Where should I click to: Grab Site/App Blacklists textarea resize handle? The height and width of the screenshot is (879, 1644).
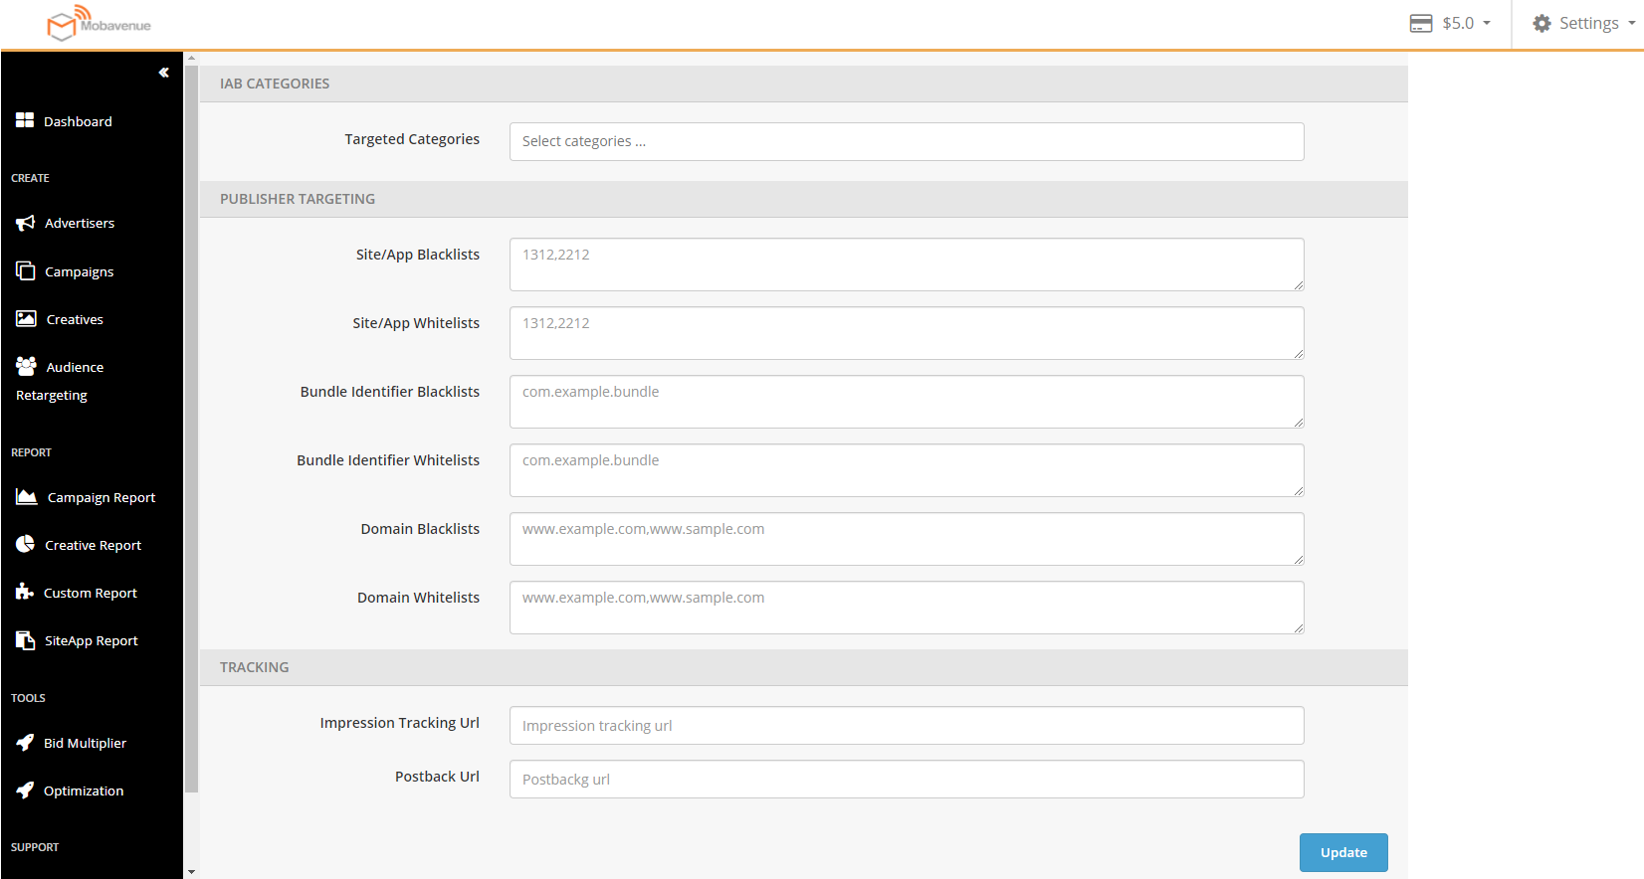click(x=1298, y=284)
